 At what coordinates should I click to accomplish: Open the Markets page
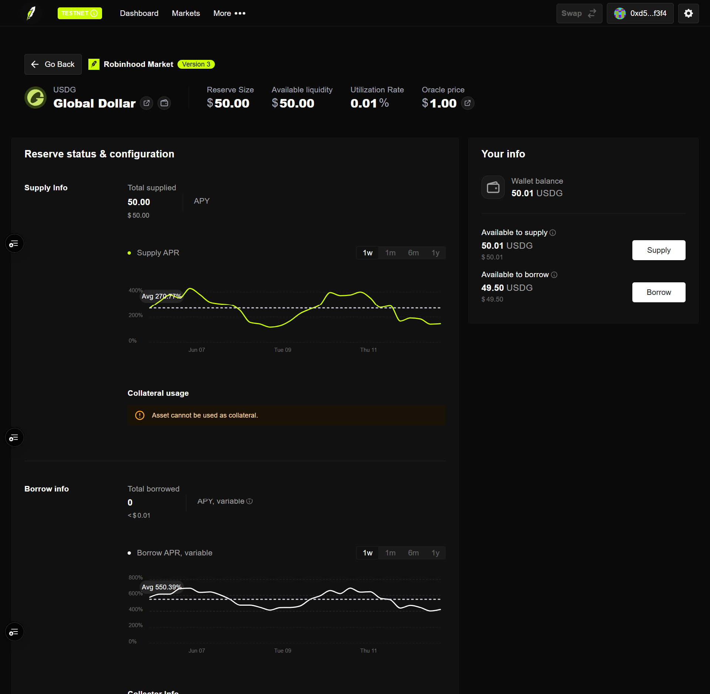click(x=186, y=13)
